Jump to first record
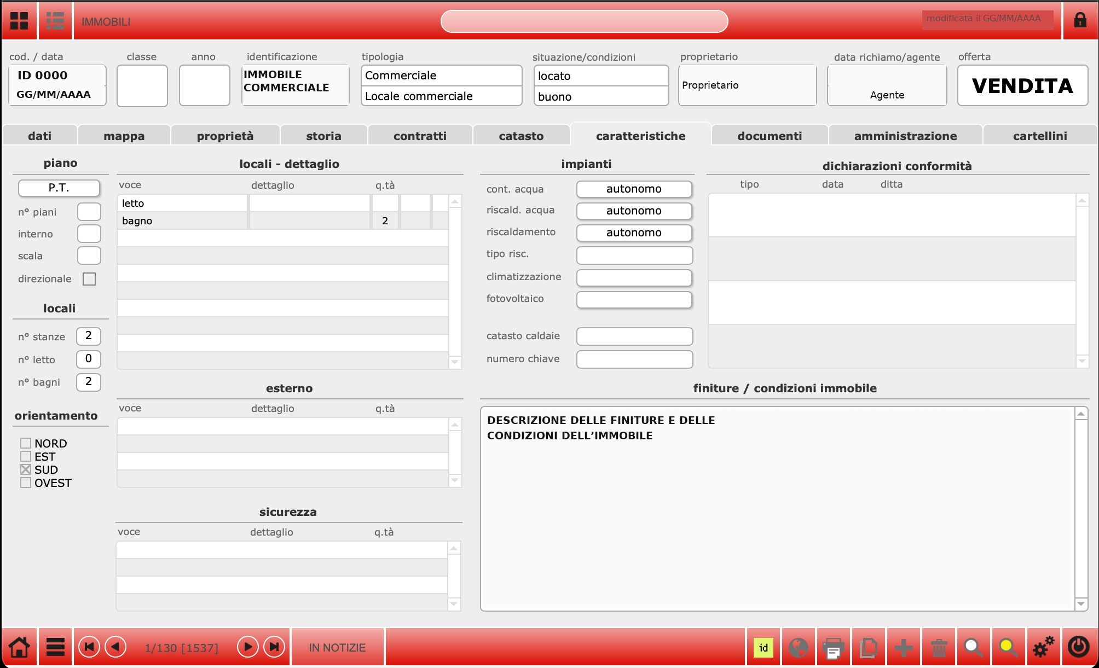 (89, 647)
